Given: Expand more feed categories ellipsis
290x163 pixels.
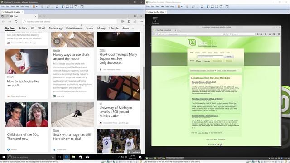Looking at the screenshot, I should (133, 28).
